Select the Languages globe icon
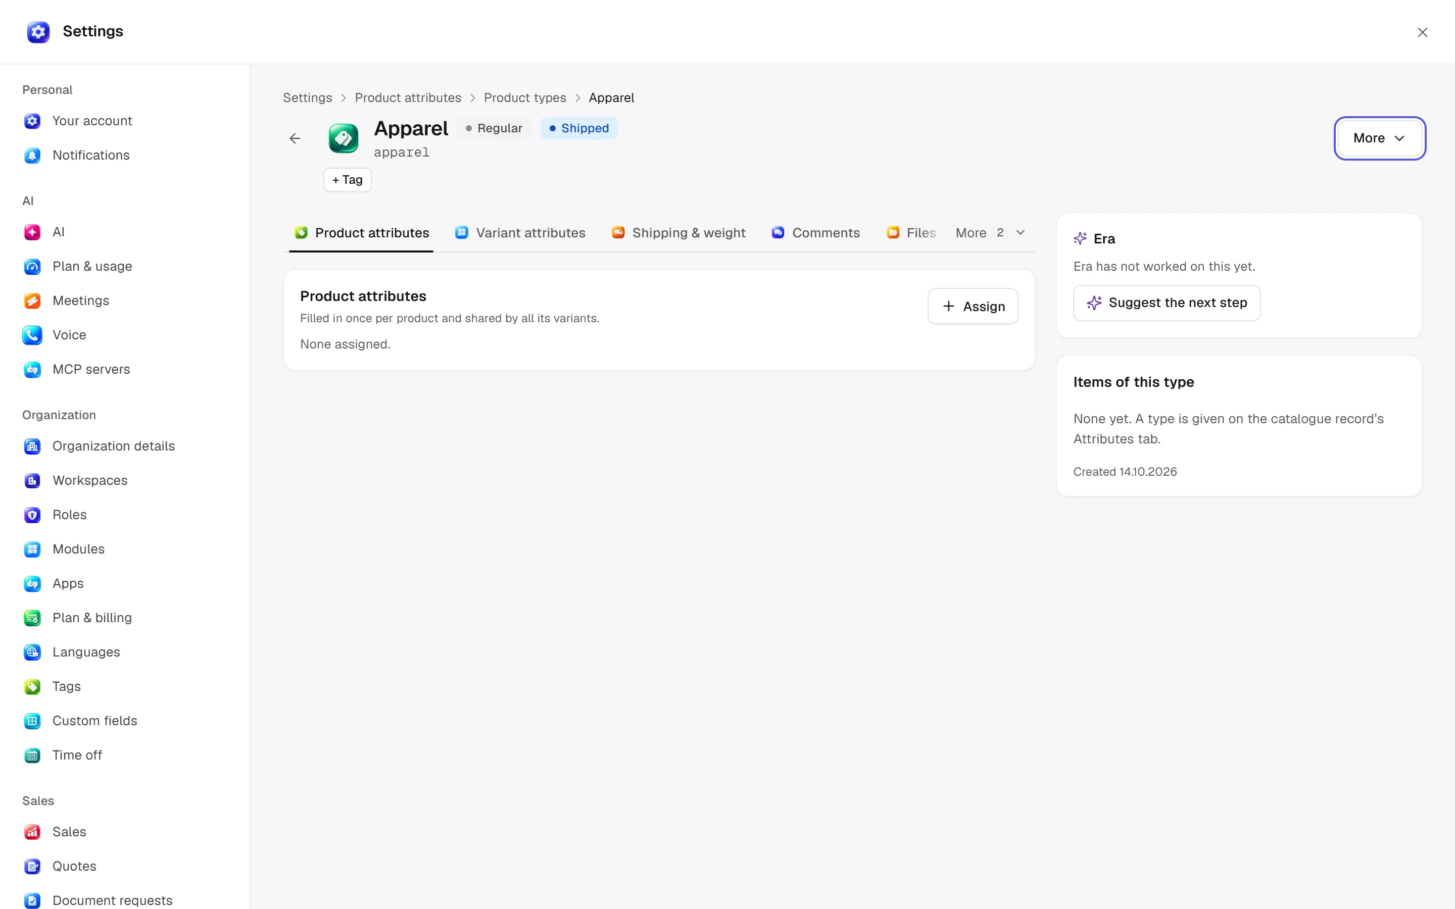 coord(32,651)
